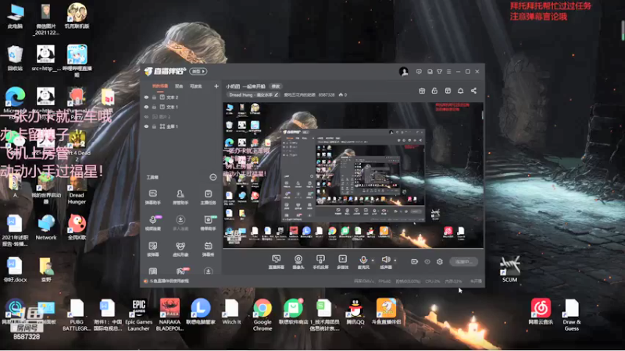Collapse the 工具箱 toolbox section

click(x=212, y=177)
